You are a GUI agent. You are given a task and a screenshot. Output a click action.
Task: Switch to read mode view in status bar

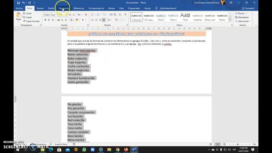coord(211,144)
